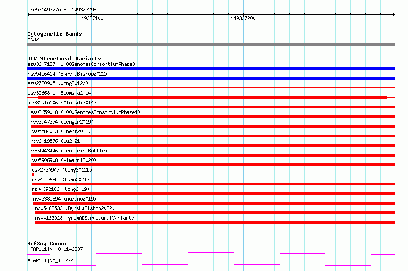Select the Cytogenetic Bands track title
This screenshot has height=271, width=408.
[x=55, y=34]
